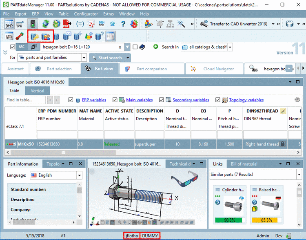
Task: Expand the main toolbar overflow chevron
Action: (192, 24)
